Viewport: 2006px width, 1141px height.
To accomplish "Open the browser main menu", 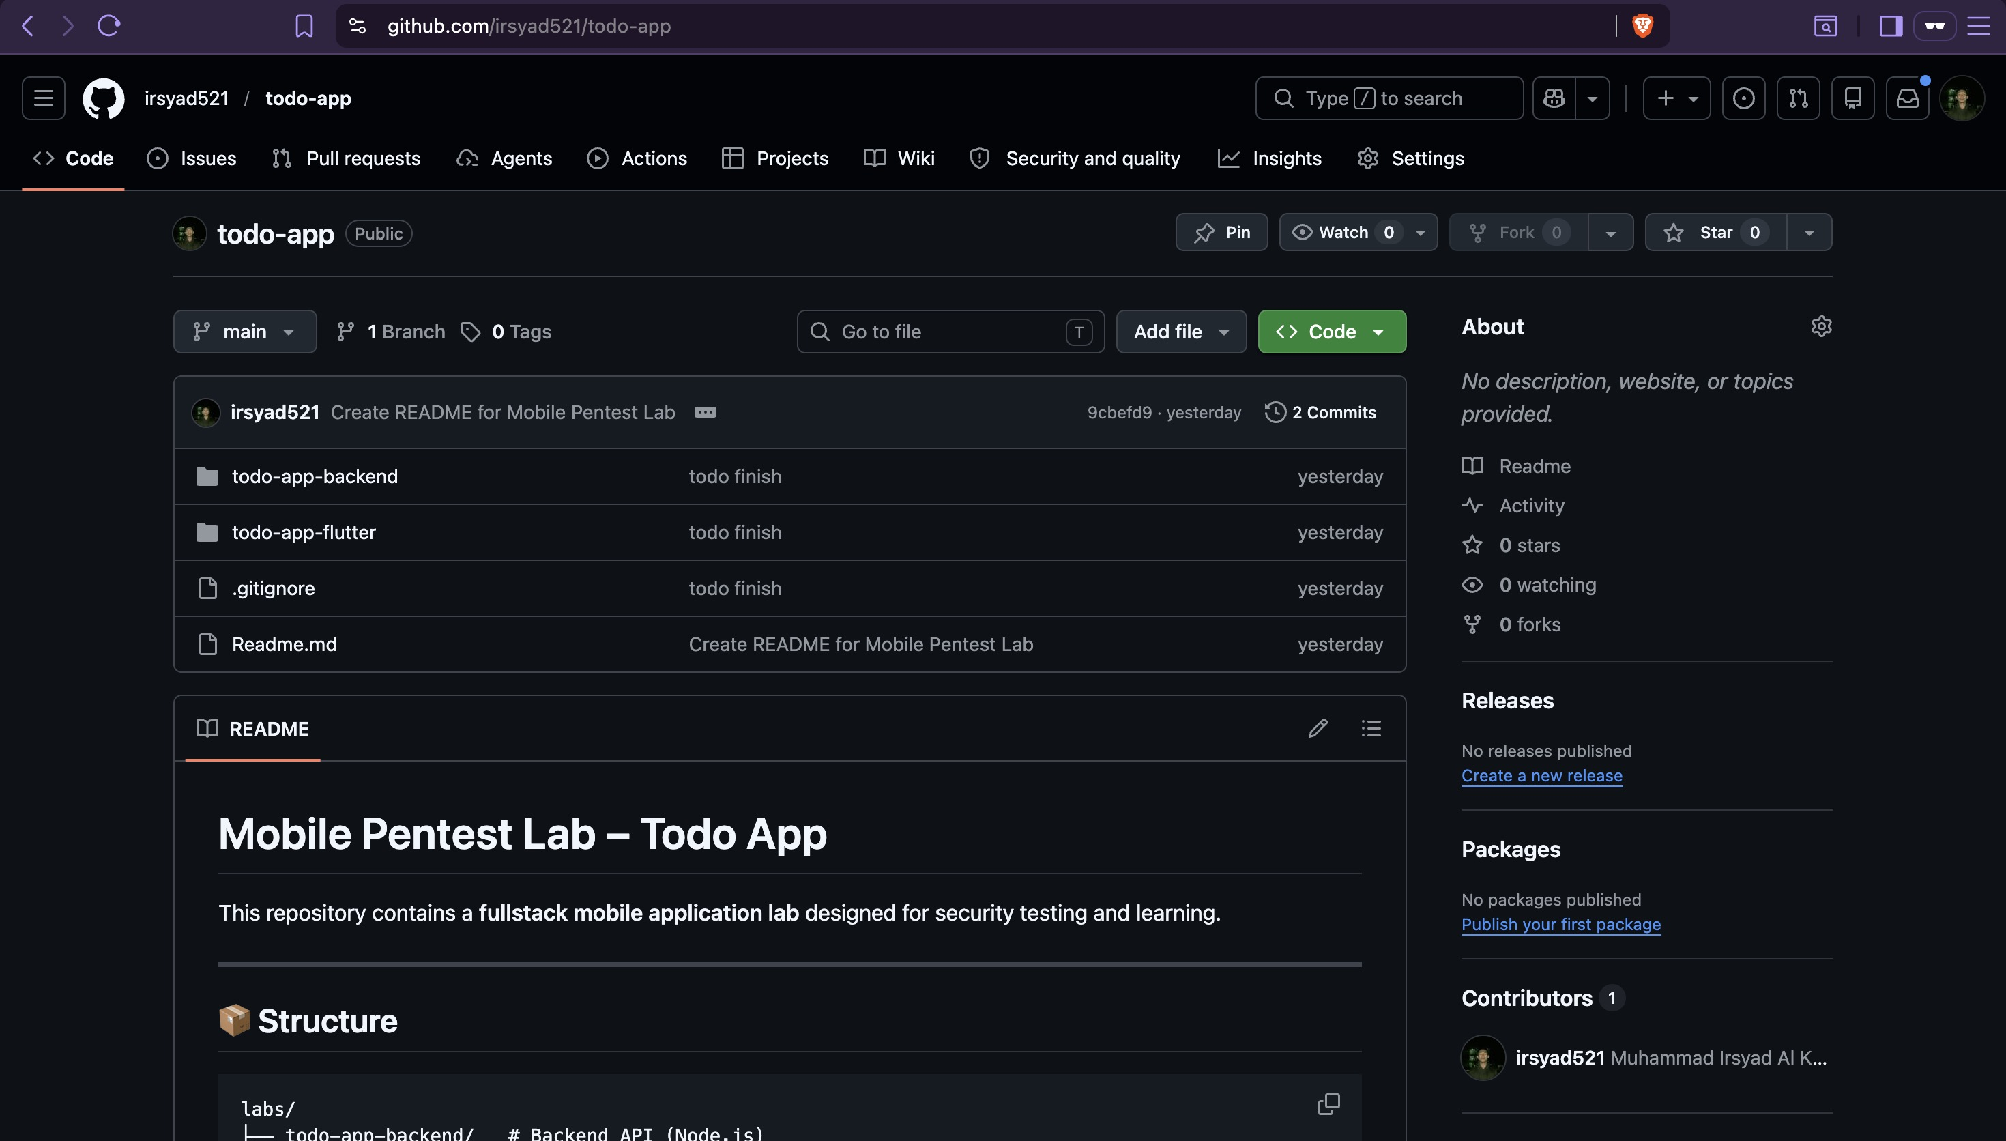I will pos(1979,26).
